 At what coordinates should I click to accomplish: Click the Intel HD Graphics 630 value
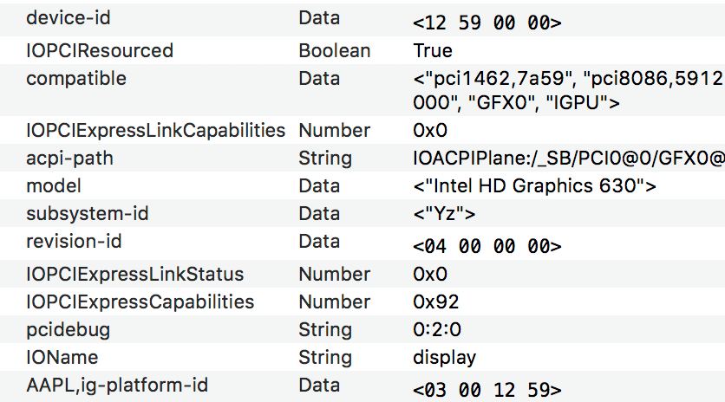click(x=534, y=185)
